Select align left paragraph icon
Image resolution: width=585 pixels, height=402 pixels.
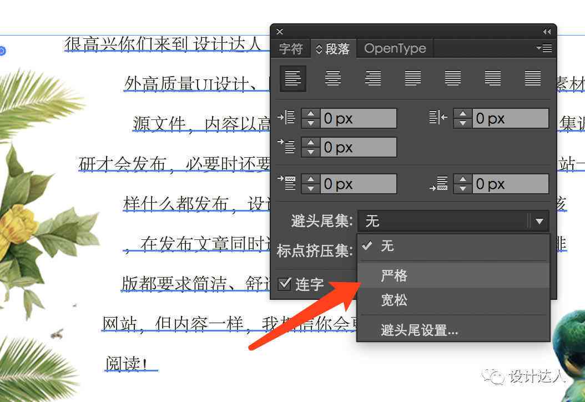tap(293, 79)
